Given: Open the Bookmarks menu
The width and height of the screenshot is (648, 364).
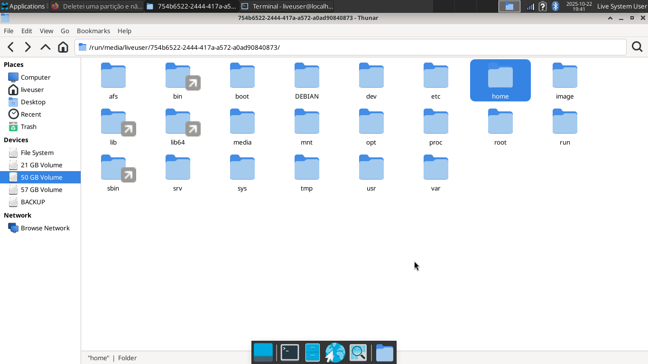Looking at the screenshot, I should click(x=93, y=31).
